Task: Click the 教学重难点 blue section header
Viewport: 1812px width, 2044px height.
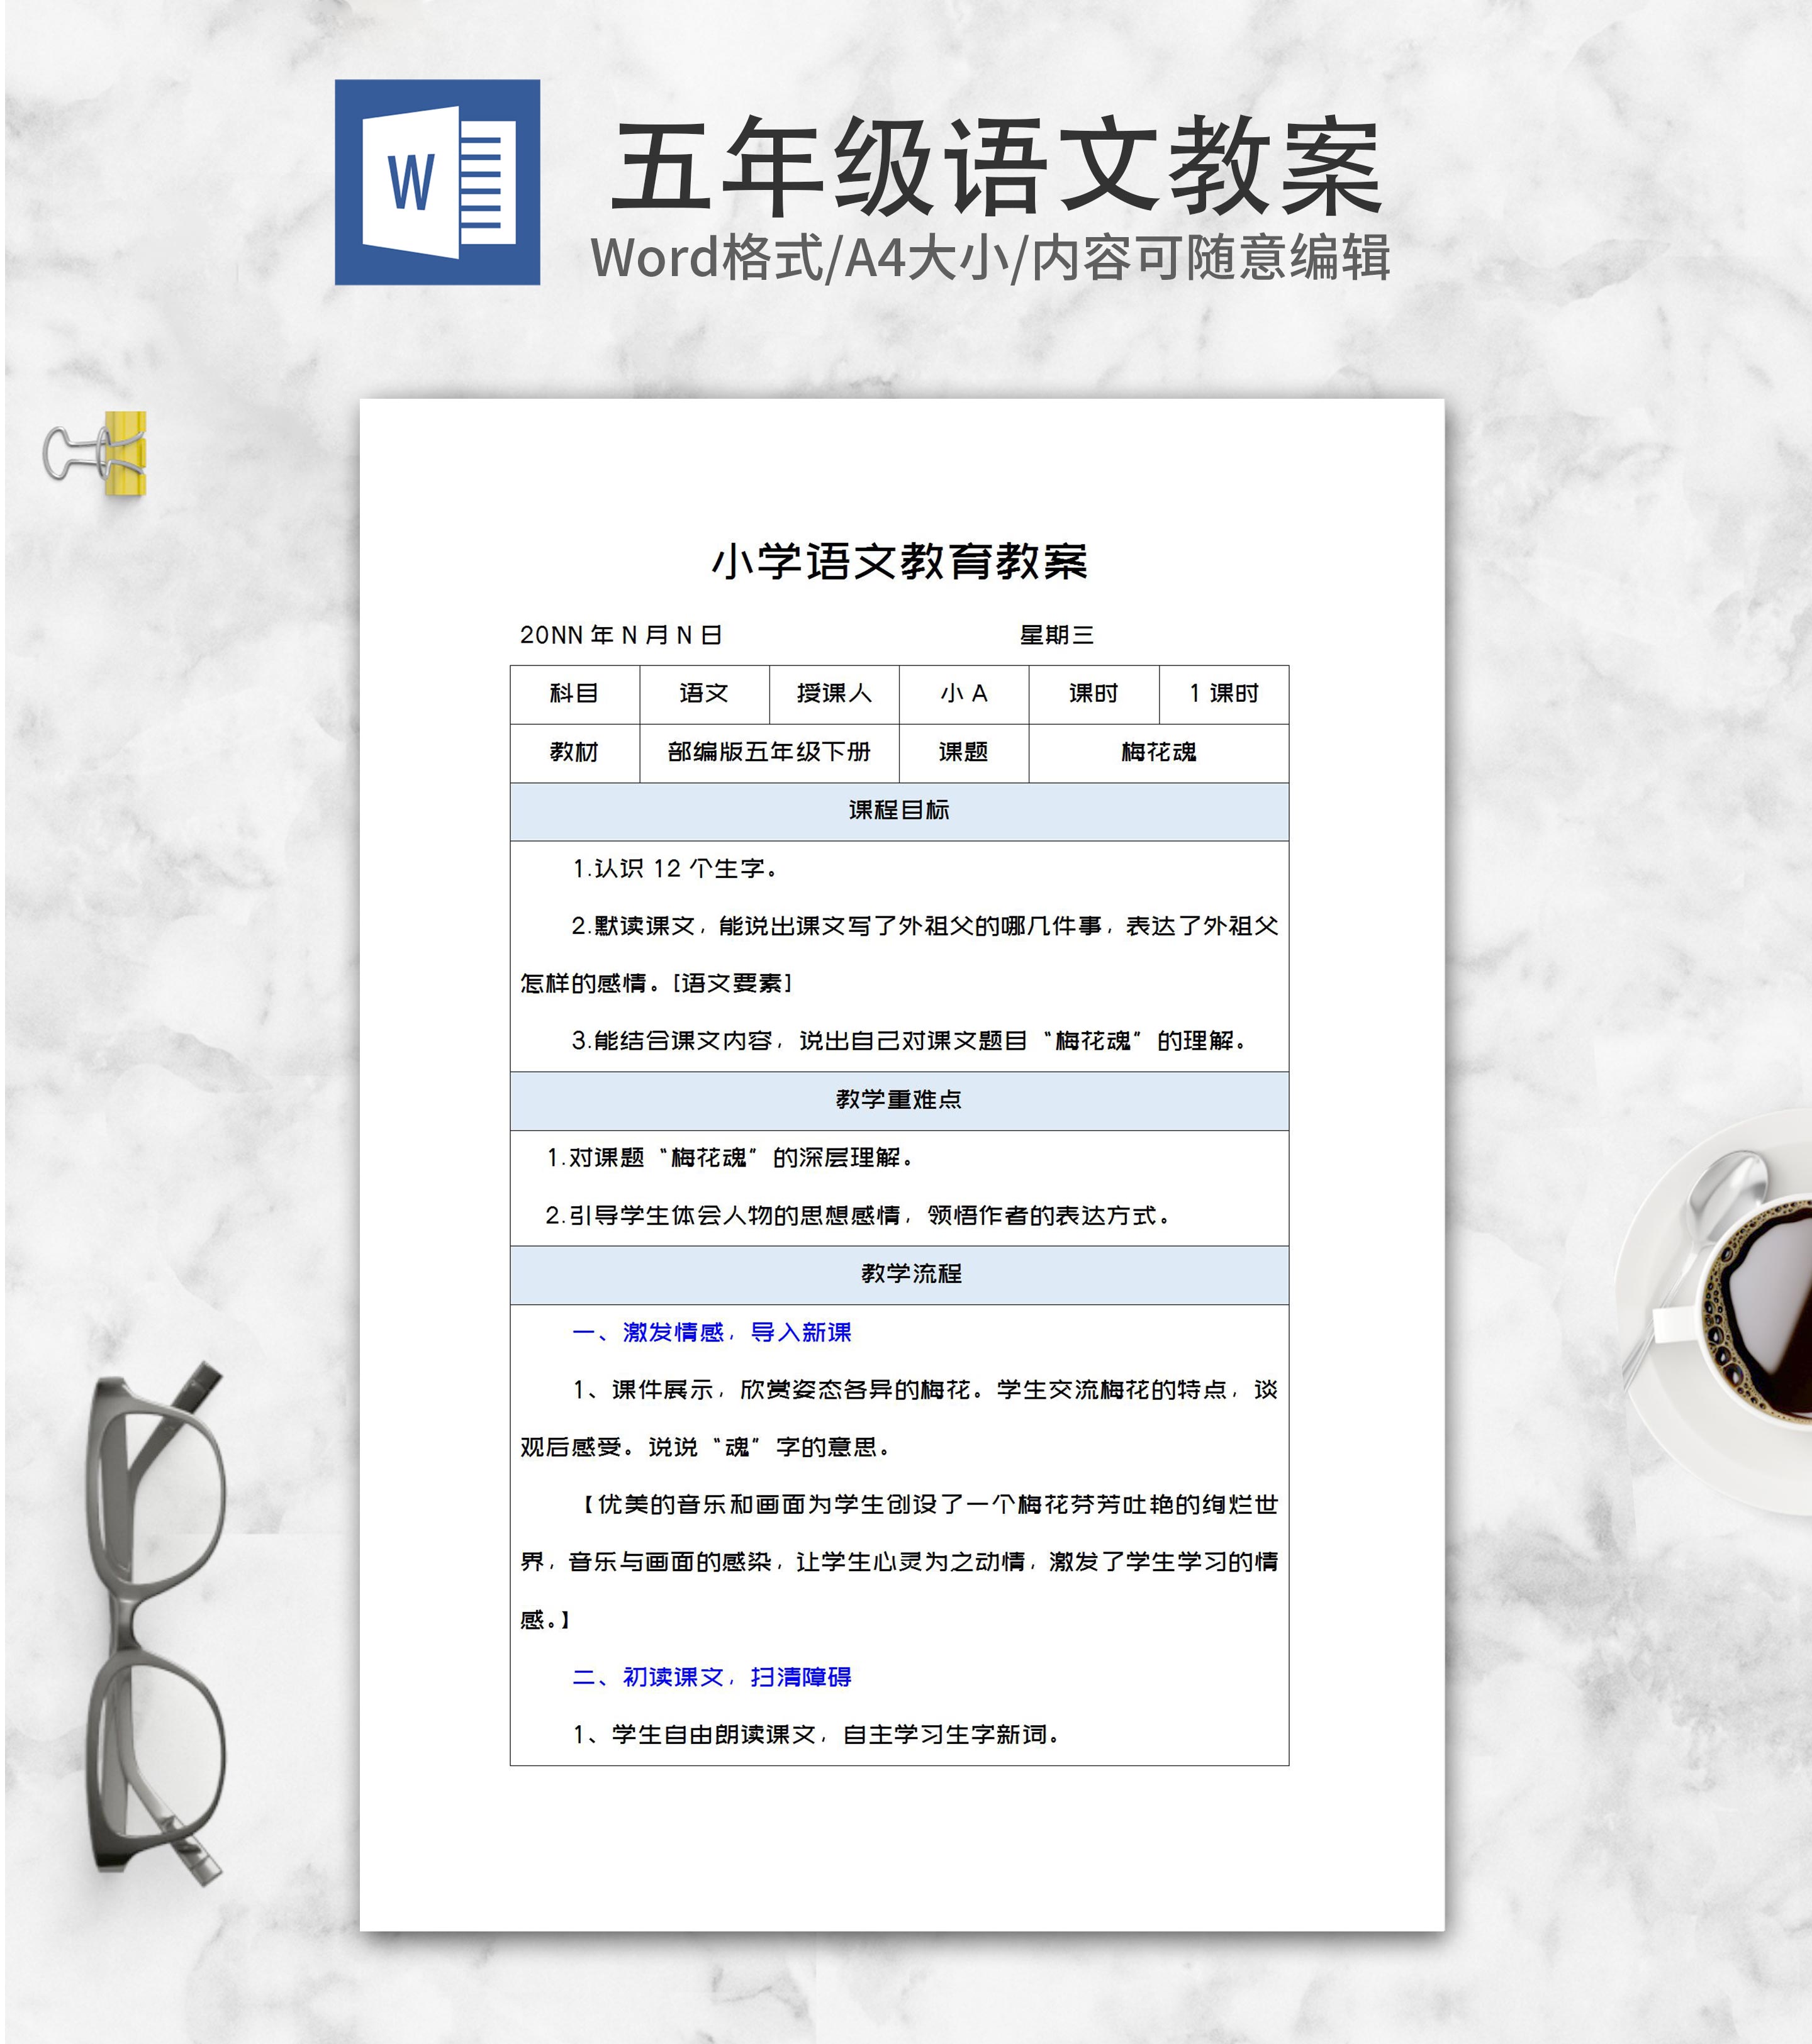Action: (898, 1100)
